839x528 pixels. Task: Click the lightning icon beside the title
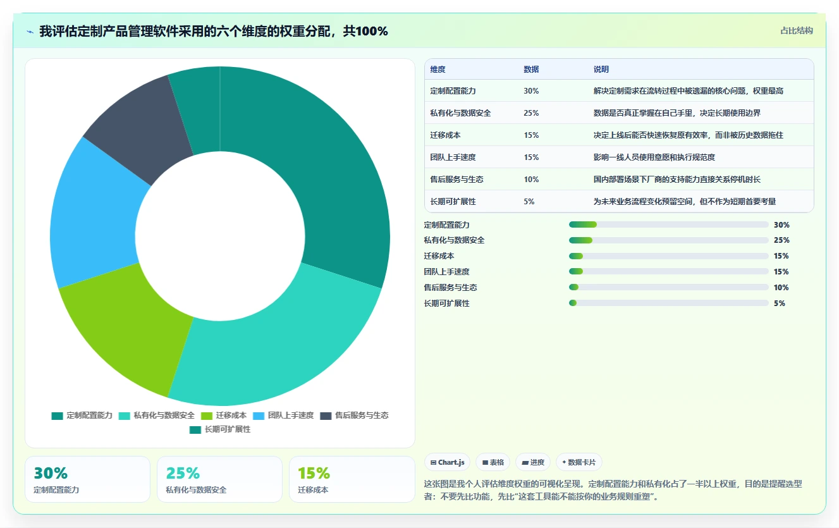point(30,32)
